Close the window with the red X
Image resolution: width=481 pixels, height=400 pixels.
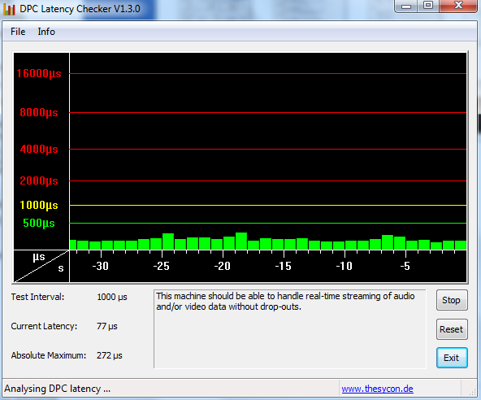point(458,6)
